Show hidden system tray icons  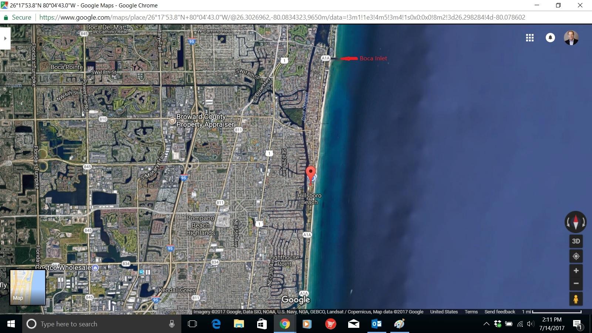(486, 324)
